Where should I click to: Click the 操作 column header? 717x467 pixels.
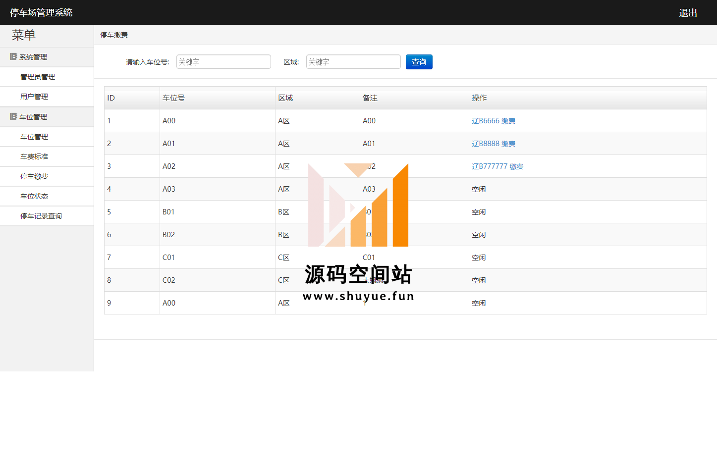pos(479,98)
